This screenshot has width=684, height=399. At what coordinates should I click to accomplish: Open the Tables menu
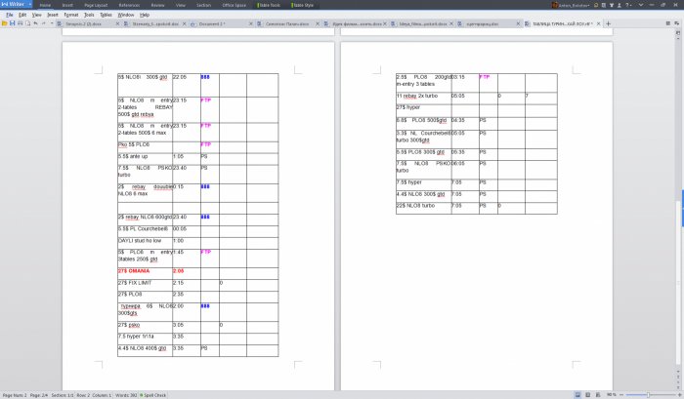(x=106, y=15)
